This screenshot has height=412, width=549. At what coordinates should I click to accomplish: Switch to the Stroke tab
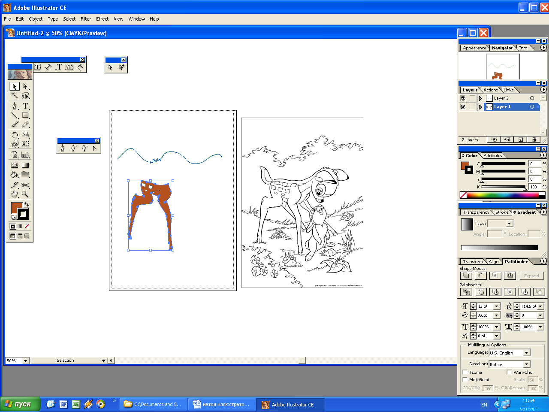[x=502, y=212]
